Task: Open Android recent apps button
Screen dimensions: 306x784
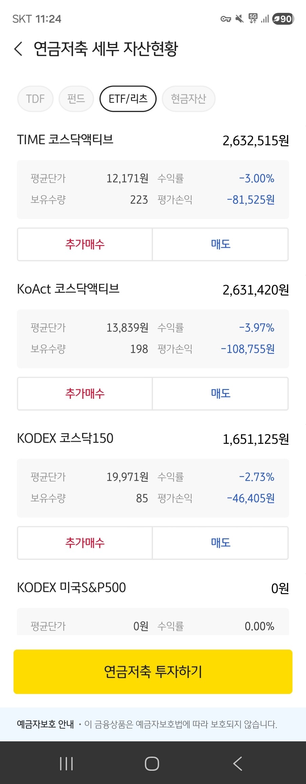Action: tap(66, 764)
